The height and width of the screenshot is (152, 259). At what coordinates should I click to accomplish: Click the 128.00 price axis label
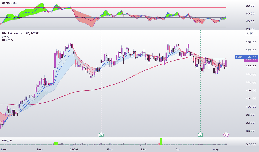[251, 50]
